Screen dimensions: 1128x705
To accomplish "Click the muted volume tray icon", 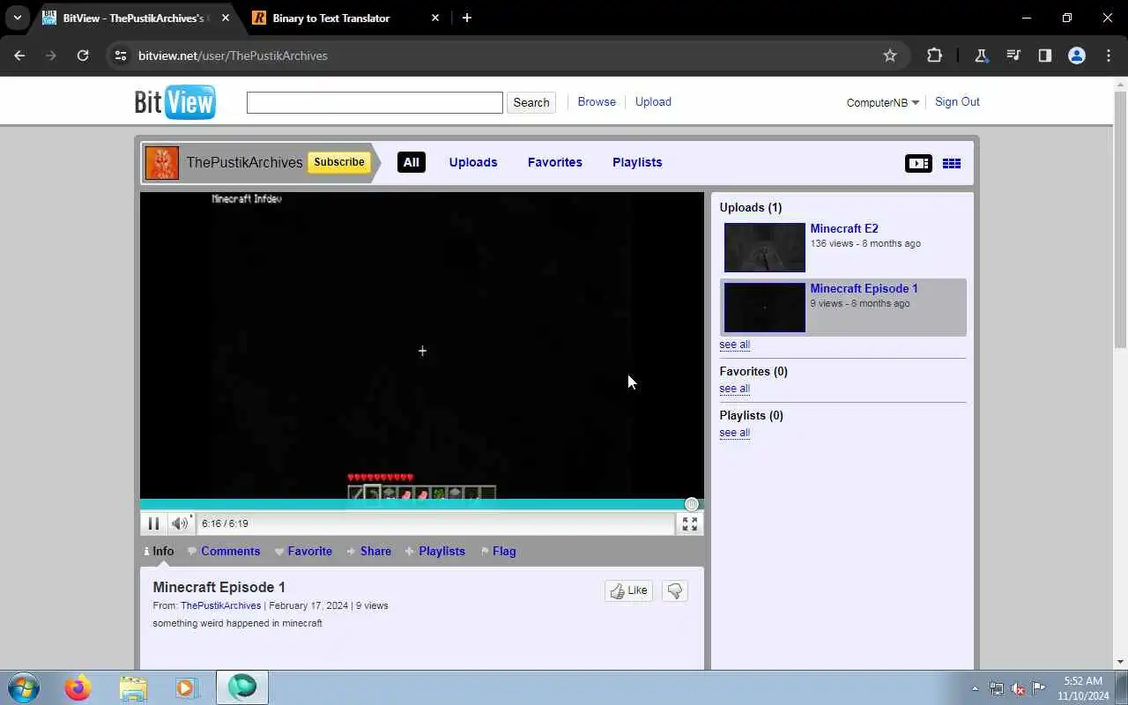I will [1018, 688].
